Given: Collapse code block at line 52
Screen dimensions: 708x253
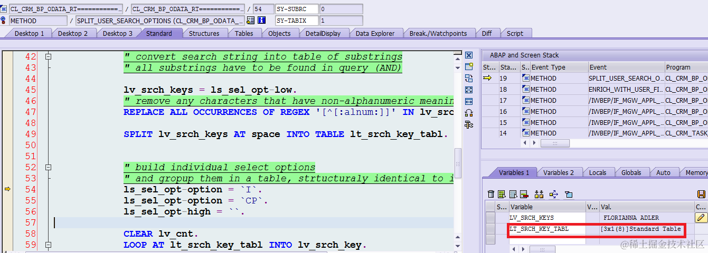Looking at the screenshot, I should [x=48, y=167].
